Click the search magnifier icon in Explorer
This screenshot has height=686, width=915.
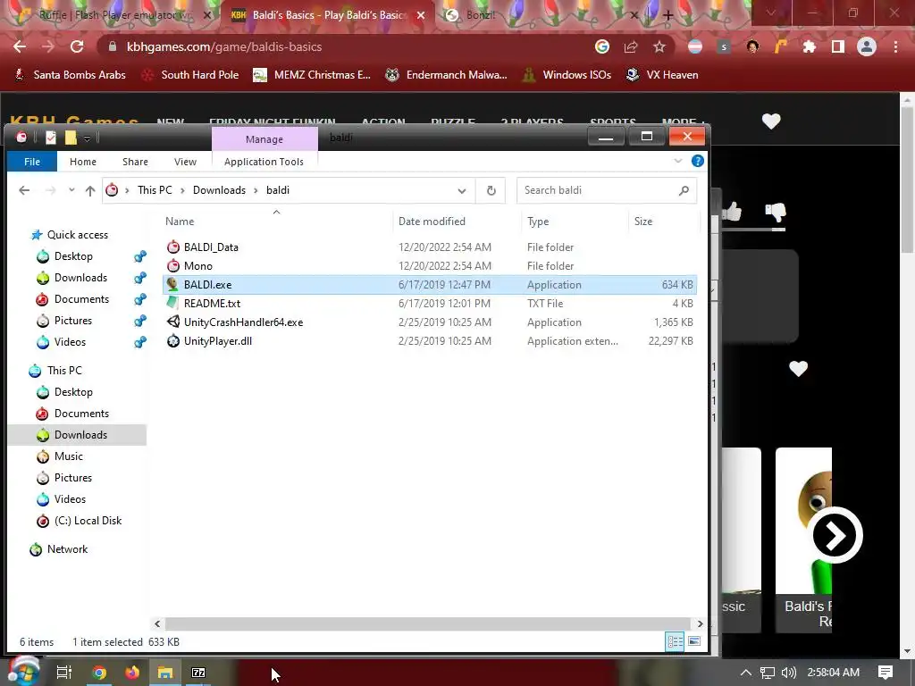coord(684,190)
